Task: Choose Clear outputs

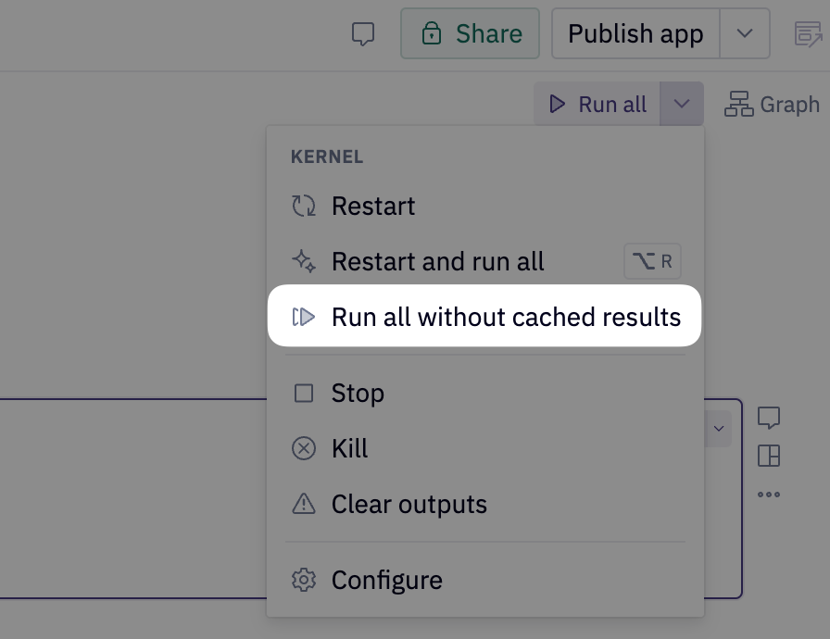Action: (x=408, y=504)
